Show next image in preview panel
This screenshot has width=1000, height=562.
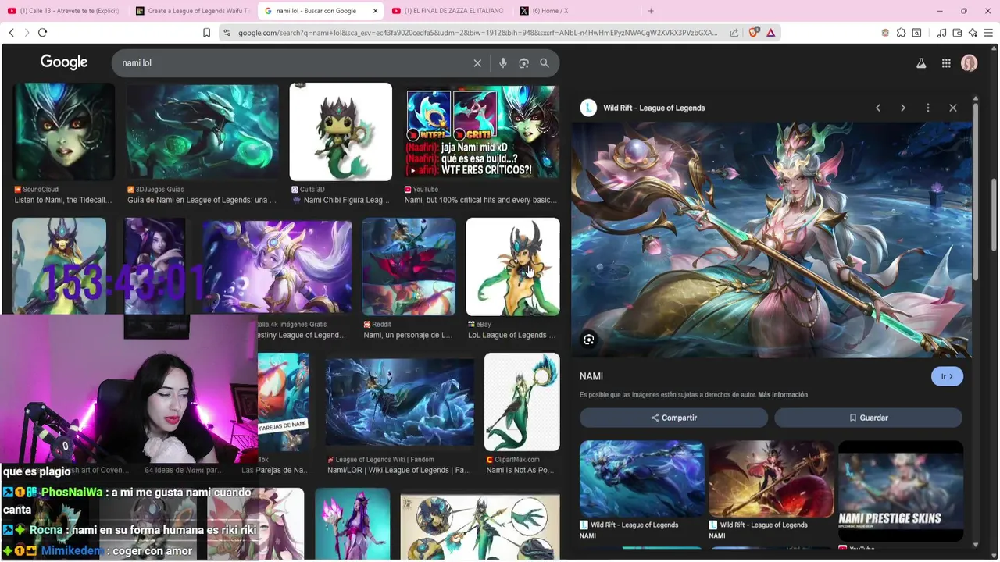[x=902, y=108]
